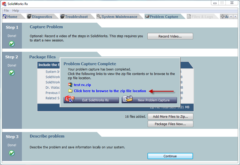Click the New Problem Capture camera icon
The image size is (240, 165).
click(x=128, y=99)
